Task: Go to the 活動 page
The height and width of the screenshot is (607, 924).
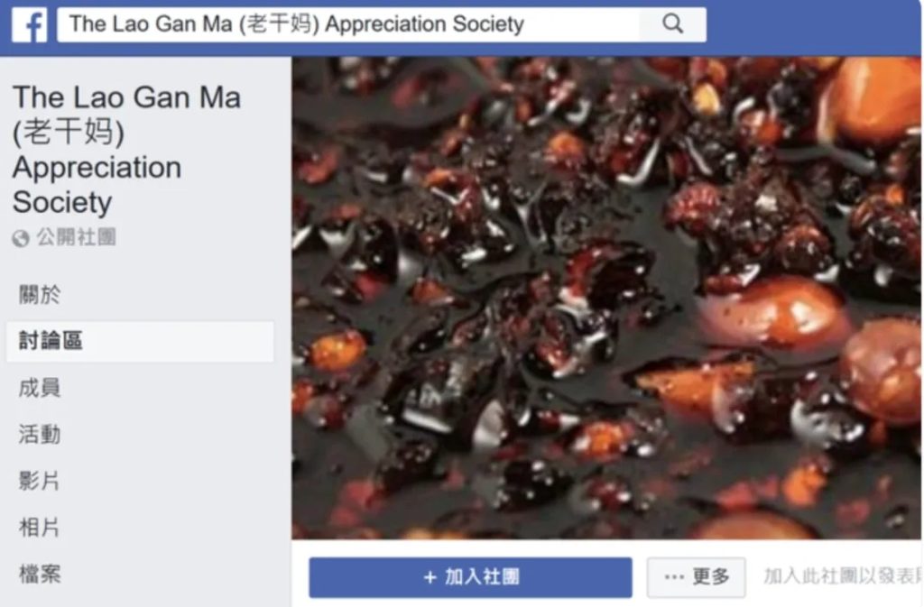Action: (40, 435)
